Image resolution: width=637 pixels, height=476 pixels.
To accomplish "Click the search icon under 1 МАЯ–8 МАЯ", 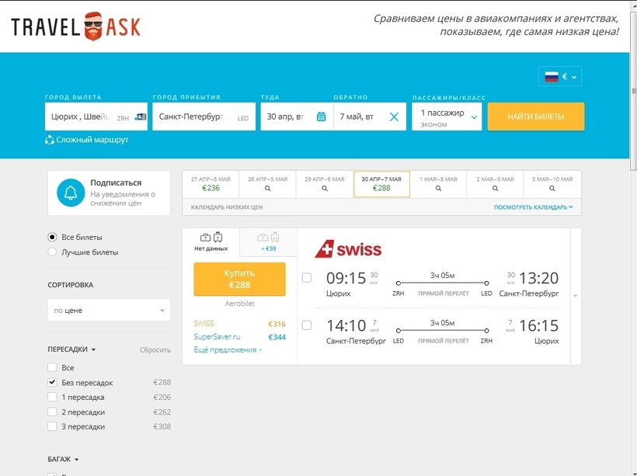I will click(439, 189).
